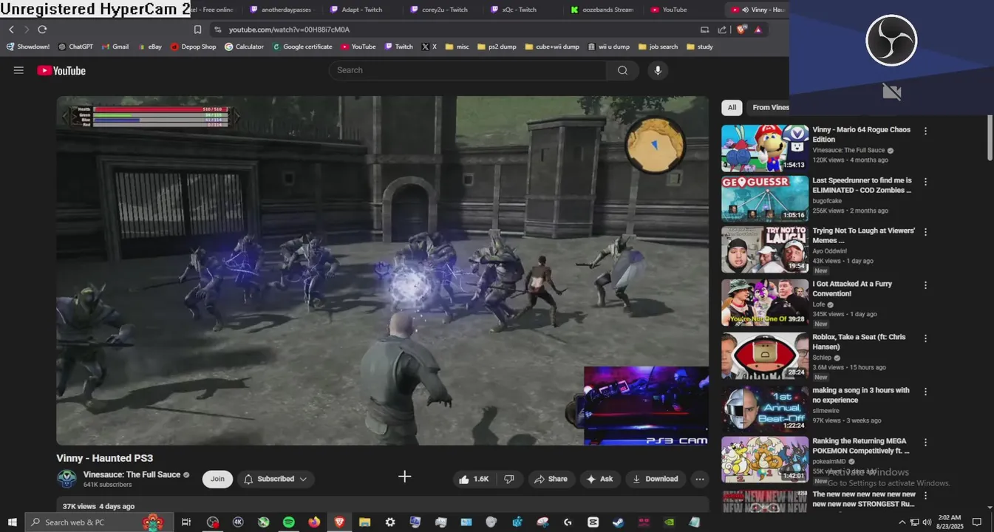Open the Subscribed notification dropdown
994x532 pixels.
pyautogui.click(x=275, y=479)
